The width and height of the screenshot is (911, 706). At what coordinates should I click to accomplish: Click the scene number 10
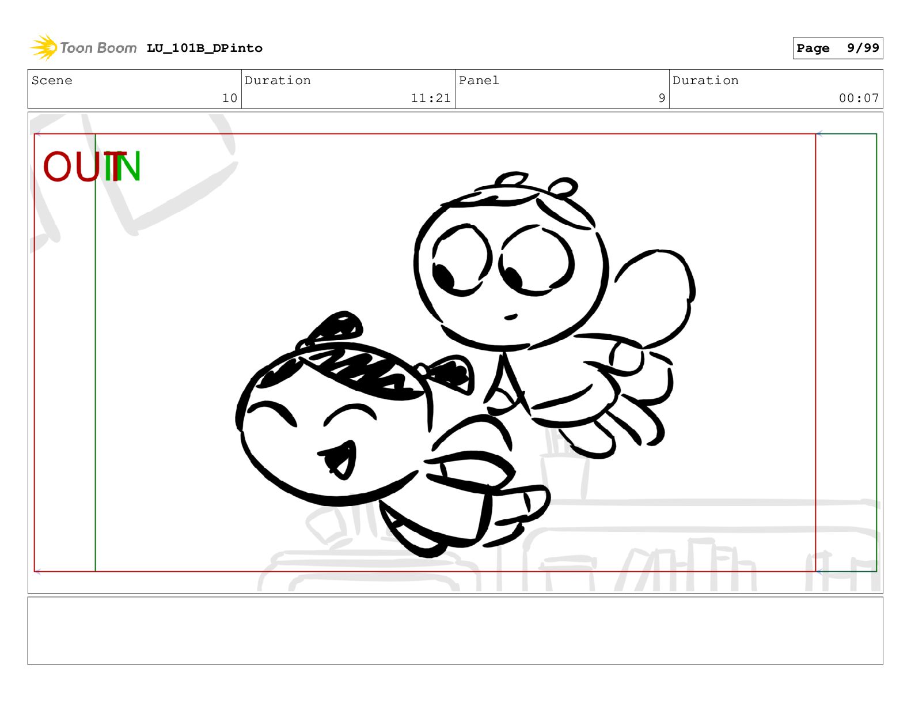coord(230,98)
